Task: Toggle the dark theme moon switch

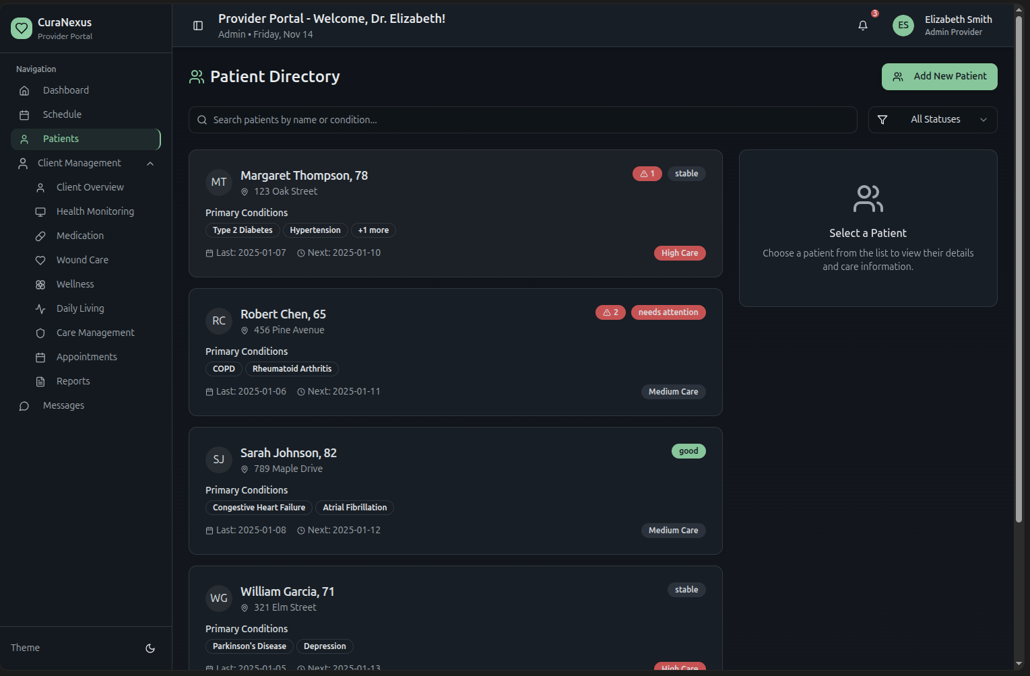Action: pyautogui.click(x=150, y=648)
